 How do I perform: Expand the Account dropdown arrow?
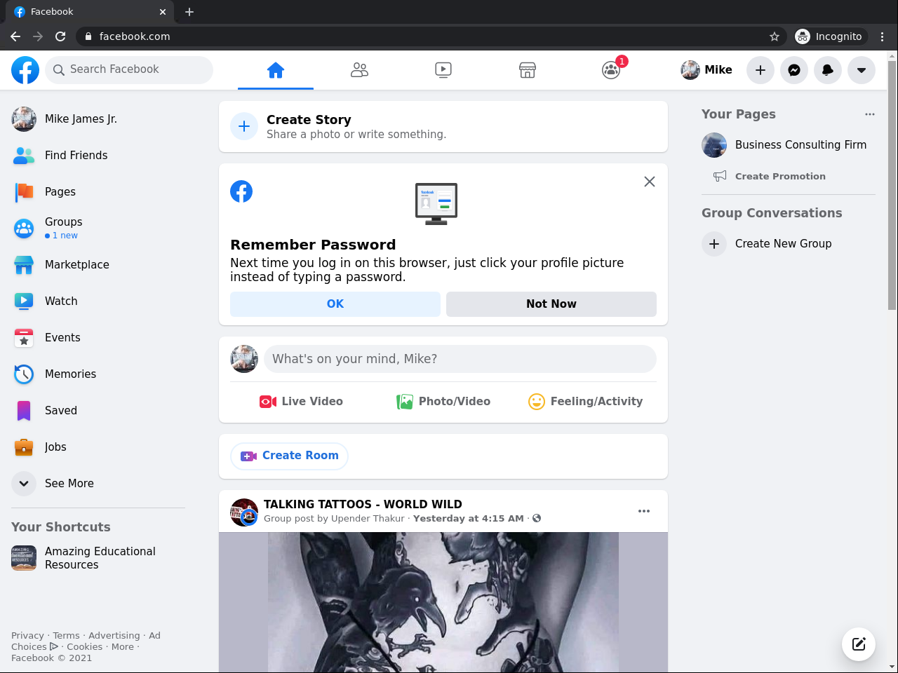tap(862, 70)
